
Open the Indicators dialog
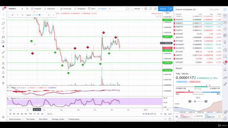[50, 9]
